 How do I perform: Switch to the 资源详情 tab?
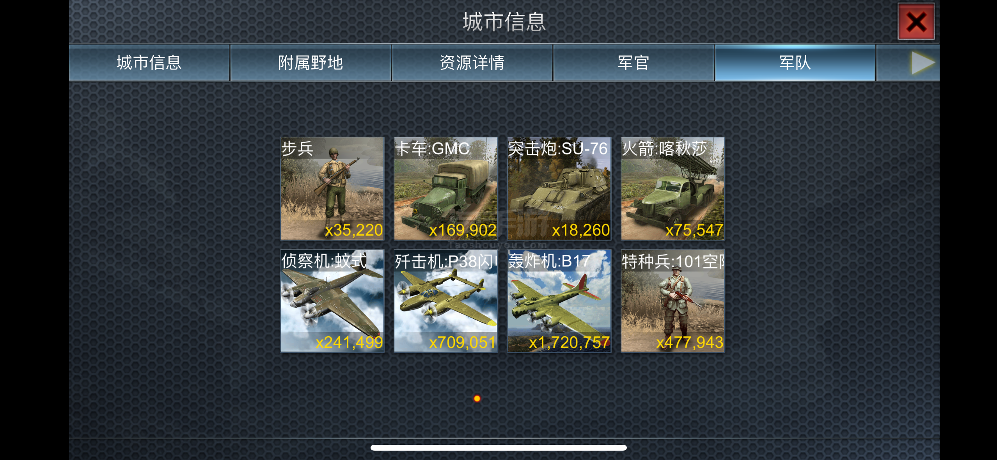(472, 63)
